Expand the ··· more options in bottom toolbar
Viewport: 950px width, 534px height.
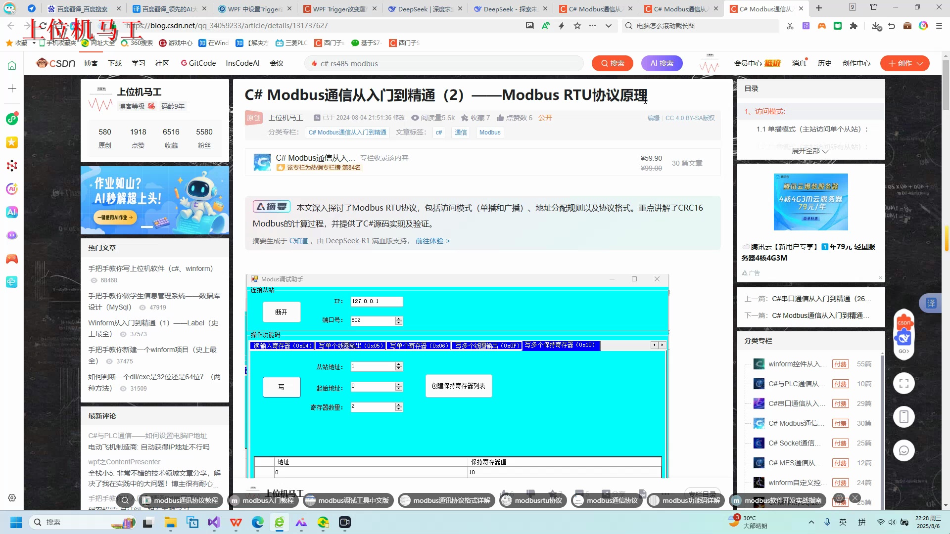665,494
